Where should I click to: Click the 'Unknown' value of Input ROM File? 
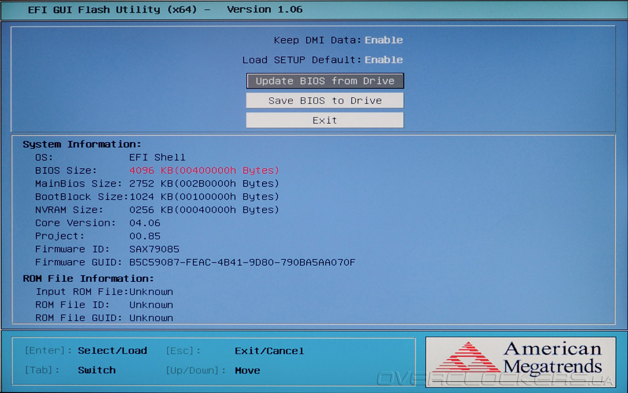(x=151, y=292)
